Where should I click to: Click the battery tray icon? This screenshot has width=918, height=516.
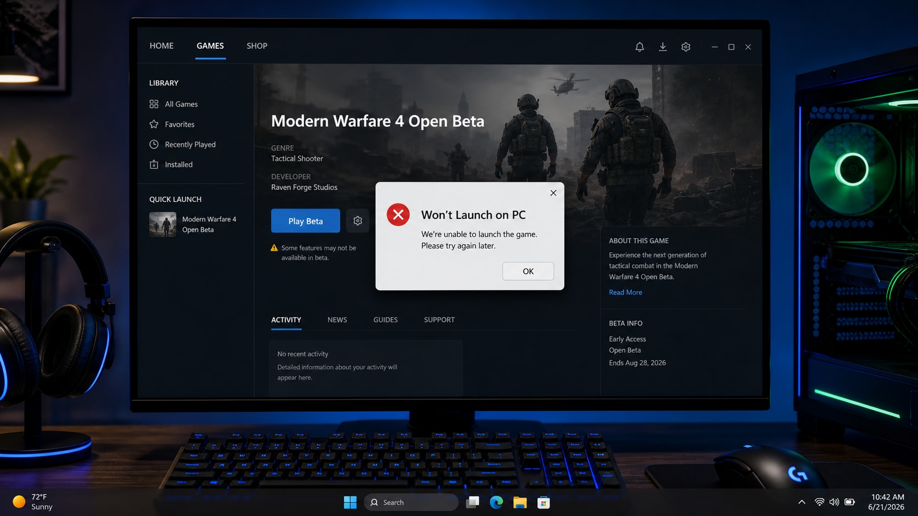tap(849, 502)
